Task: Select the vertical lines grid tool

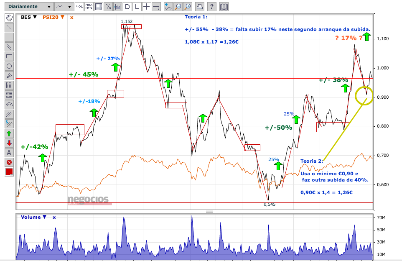Action: point(9,85)
